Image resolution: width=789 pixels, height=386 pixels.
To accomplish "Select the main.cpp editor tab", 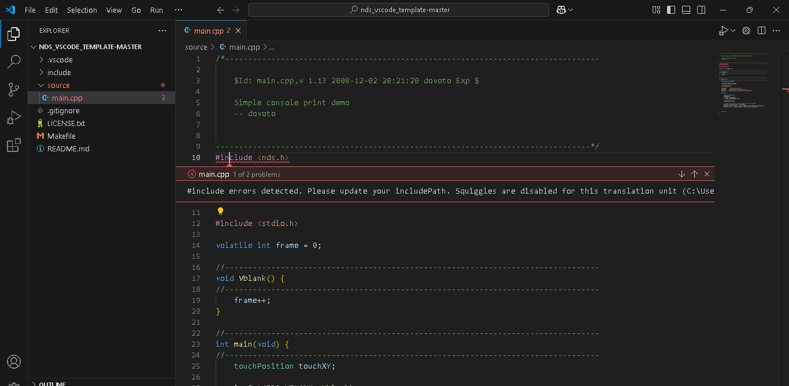I will point(211,31).
